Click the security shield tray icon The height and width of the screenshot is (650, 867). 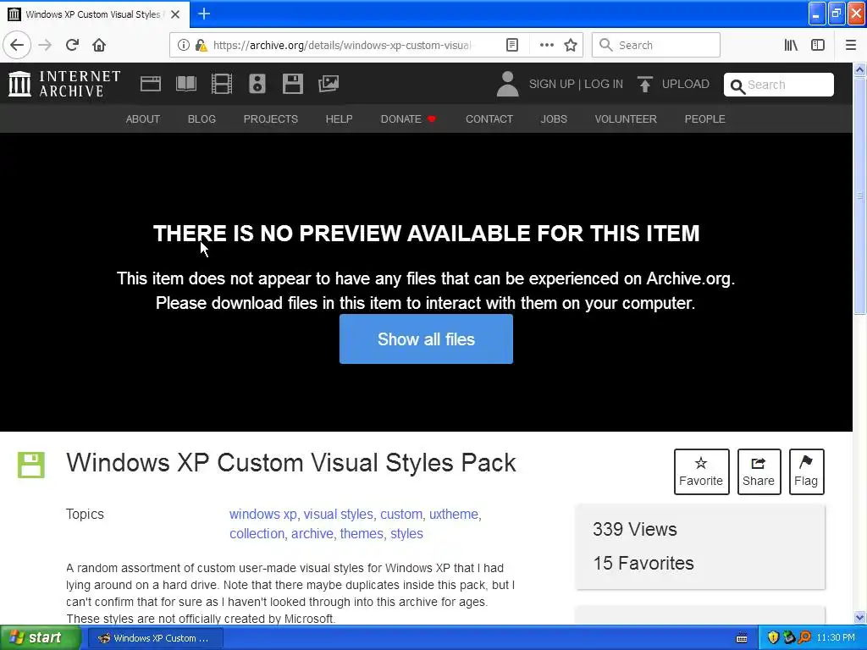coord(773,638)
